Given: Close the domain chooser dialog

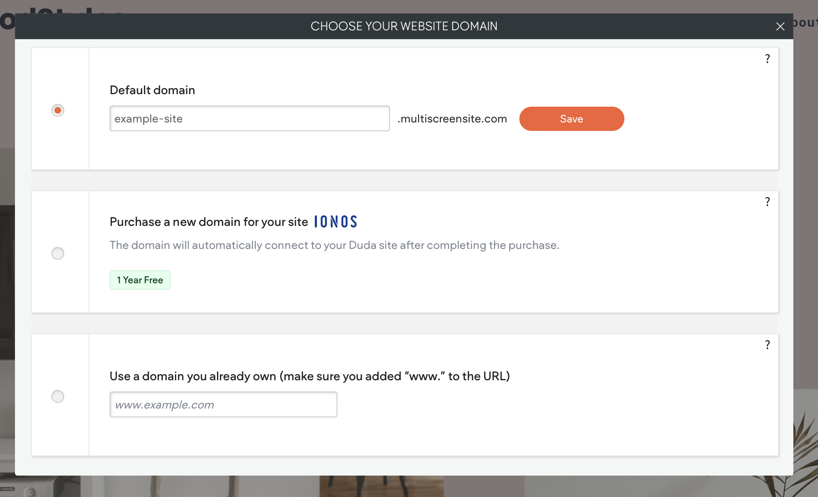Looking at the screenshot, I should 780,26.
